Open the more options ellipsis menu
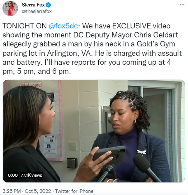 182,5
